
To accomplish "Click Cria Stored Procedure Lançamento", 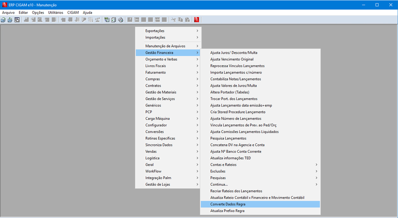I will [x=260, y=112].
